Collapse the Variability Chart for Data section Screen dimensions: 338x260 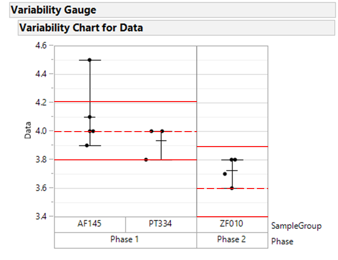(81, 28)
